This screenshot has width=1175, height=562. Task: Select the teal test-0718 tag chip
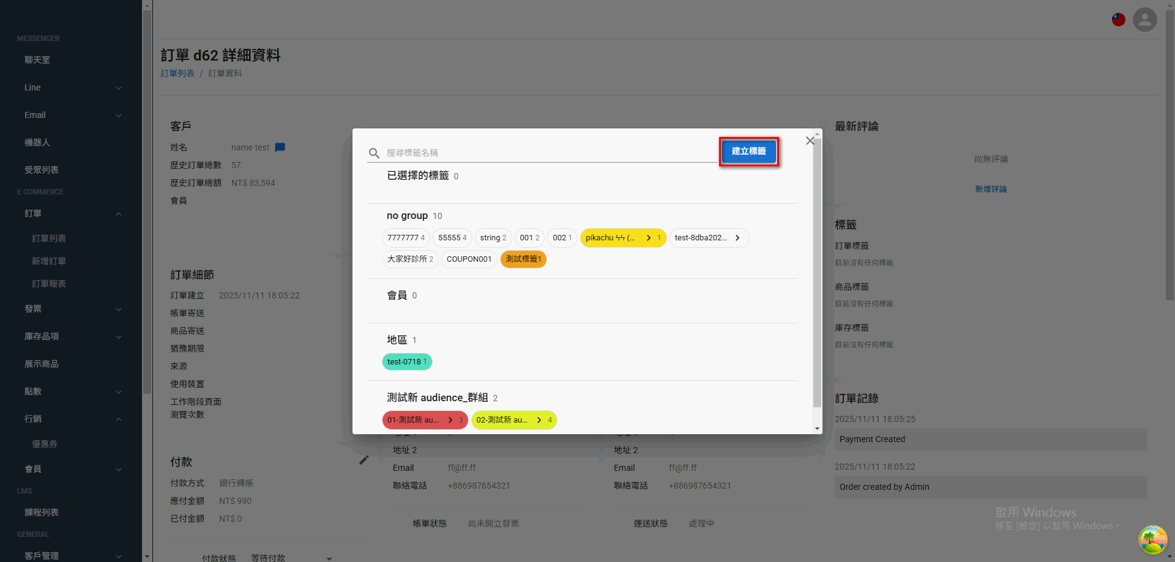(x=407, y=362)
